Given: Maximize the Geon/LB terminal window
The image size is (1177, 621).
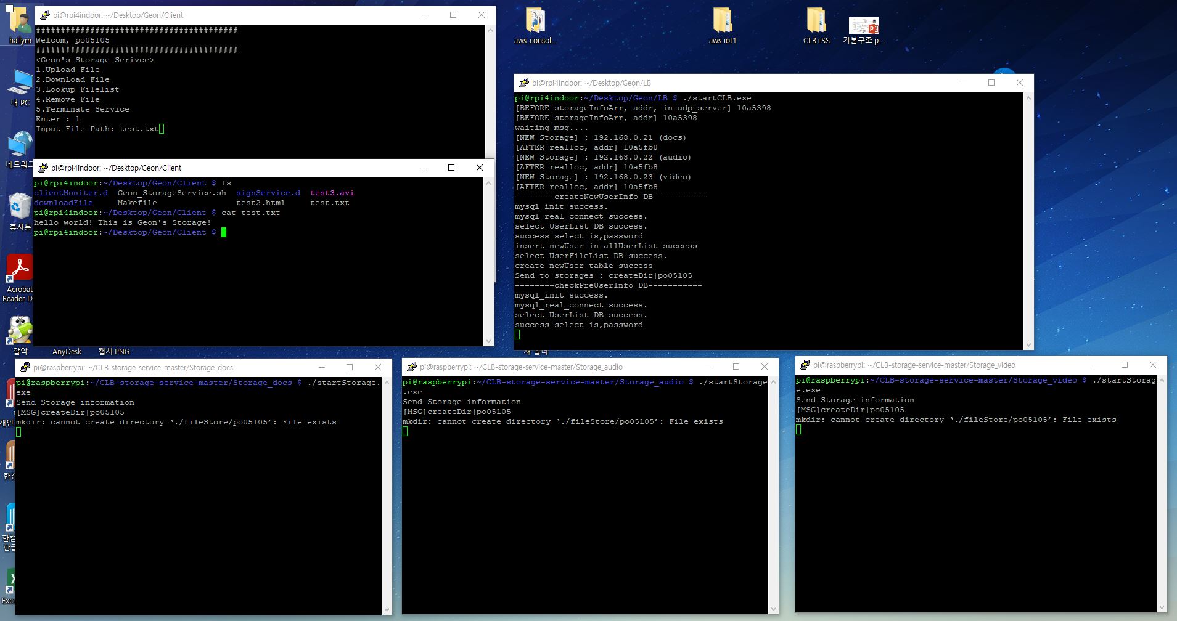Looking at the screenshot, I should point(991,83).
